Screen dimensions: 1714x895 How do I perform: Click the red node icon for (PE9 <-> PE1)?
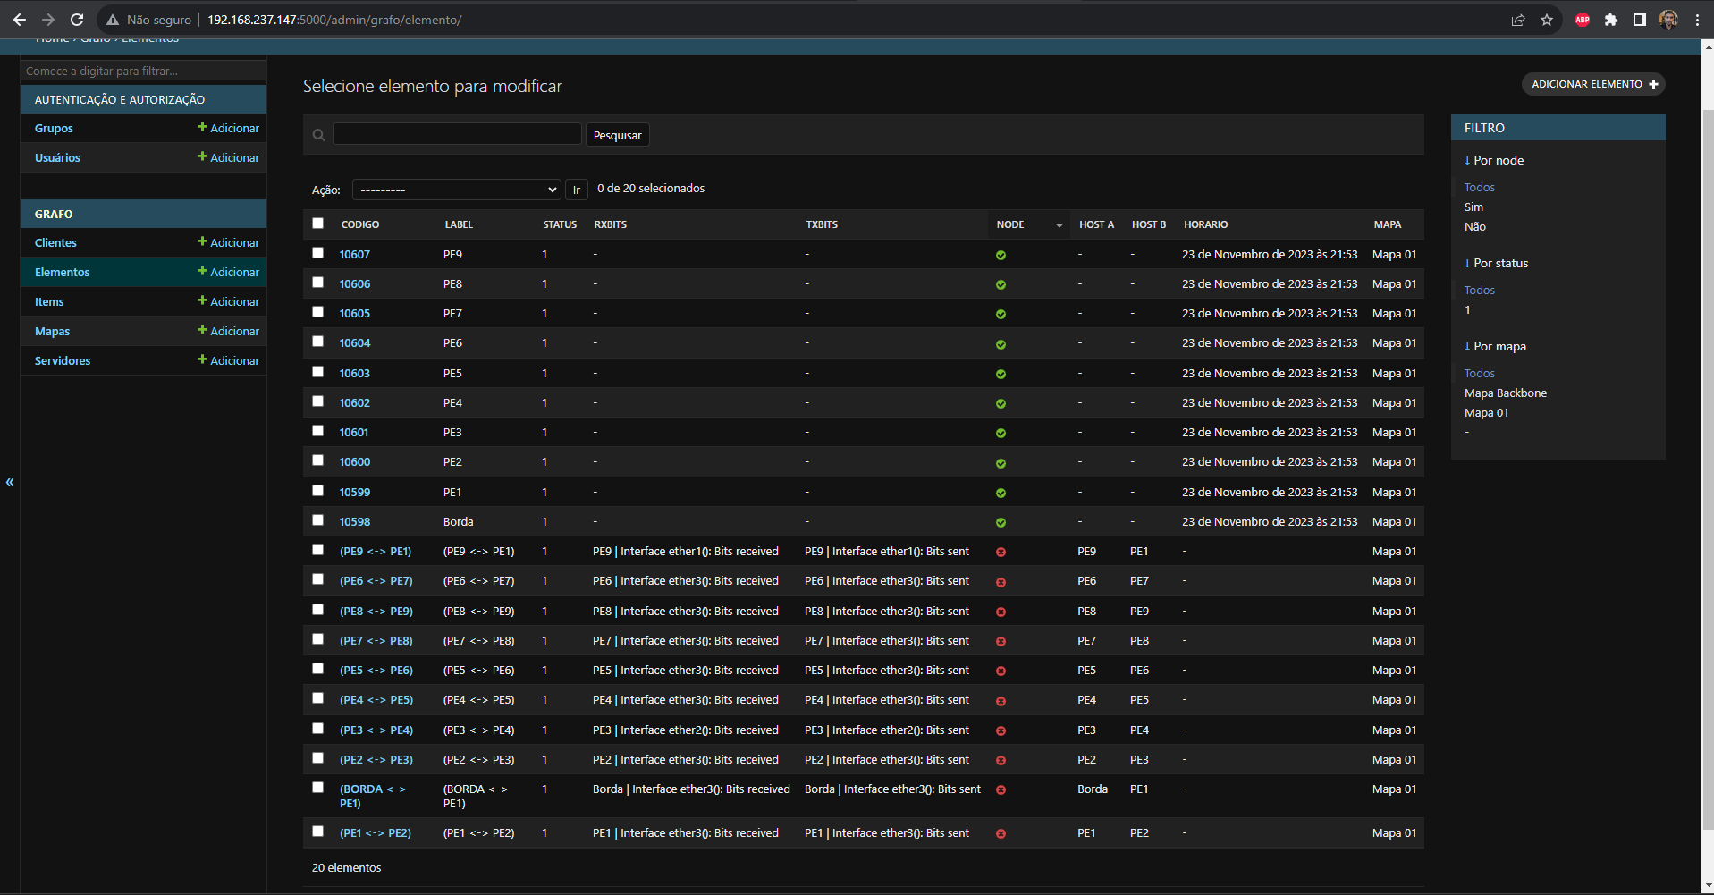(x=1001, y=552)
